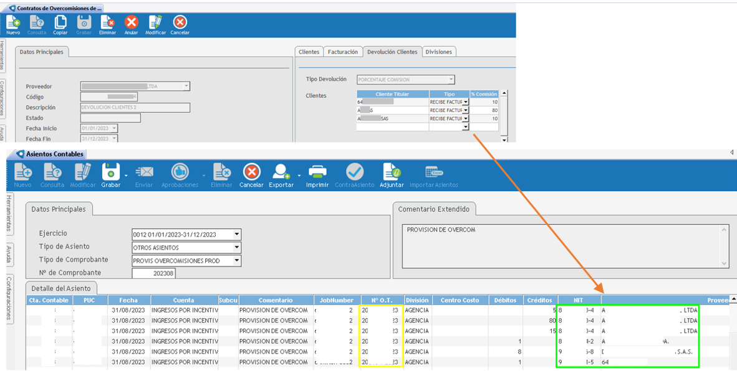The image size is (737, 371).
Task: Select the Detalle del Asiento tab
Action: (x=61, y=288)
